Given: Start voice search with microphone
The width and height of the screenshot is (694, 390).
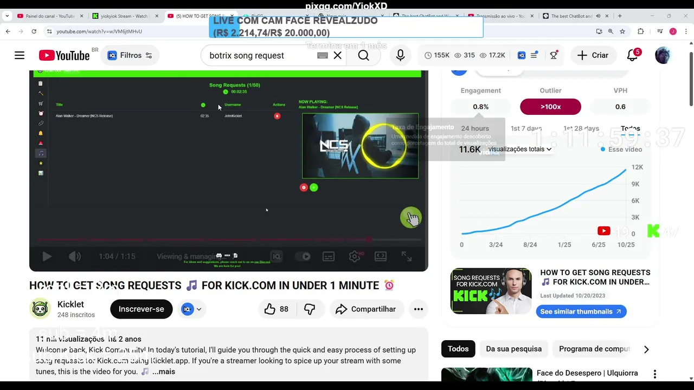Looking at the screenshot, I should point(400,55).
